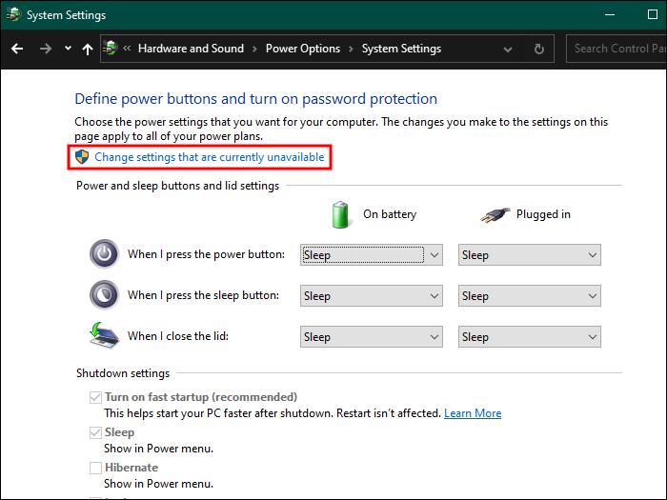This screenshot has height=500, width=667.
Task: Click the System Settings title bar icon
Action: click(x=13, y=15)
